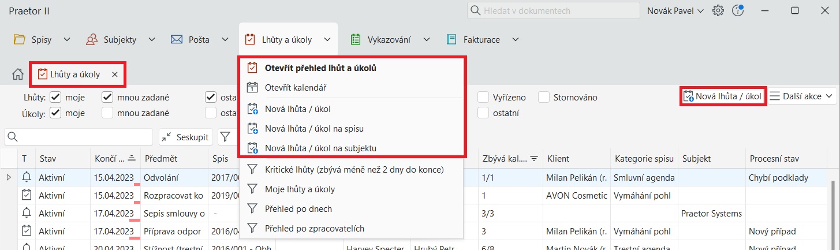Tick the Stornováno checkbox
The image size is (840, 250).
tap(544, 97)
